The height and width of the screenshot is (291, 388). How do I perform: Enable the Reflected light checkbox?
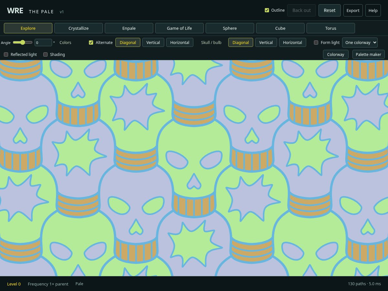[6, 54]
